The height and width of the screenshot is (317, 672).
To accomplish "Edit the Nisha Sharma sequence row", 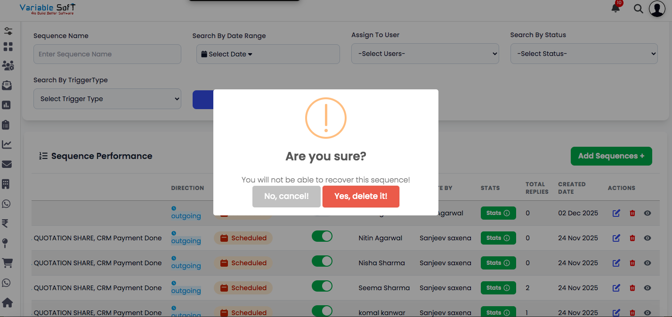I will pos(616,263).
